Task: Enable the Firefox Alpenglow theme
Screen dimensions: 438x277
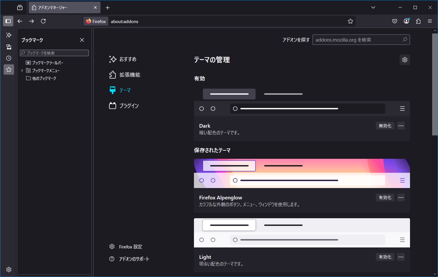Action: tap(385, 197)
